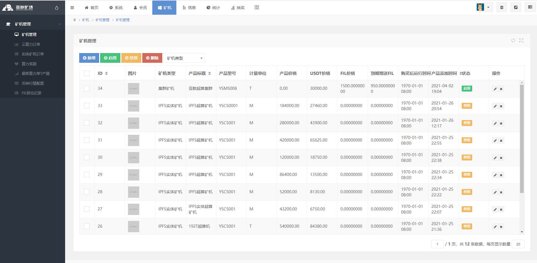This screenshot has width=537, height=263.
Task: Delete miner record 33 with X icon
Action: click(x=501, y=106)
